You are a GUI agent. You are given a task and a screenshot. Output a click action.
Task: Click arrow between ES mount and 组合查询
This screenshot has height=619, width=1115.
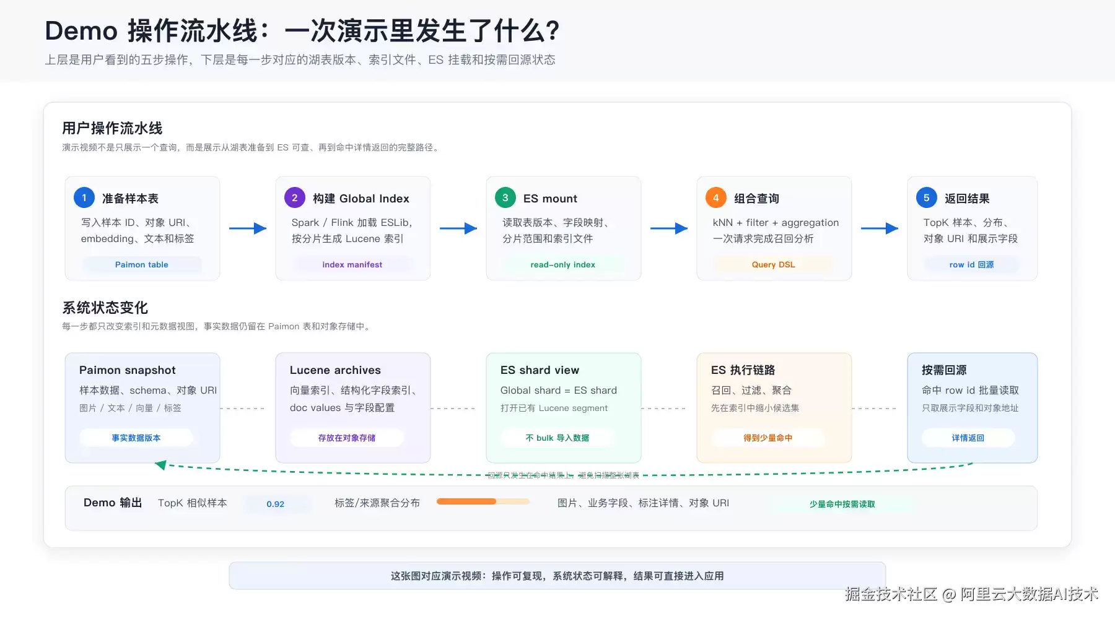(669, 228)
